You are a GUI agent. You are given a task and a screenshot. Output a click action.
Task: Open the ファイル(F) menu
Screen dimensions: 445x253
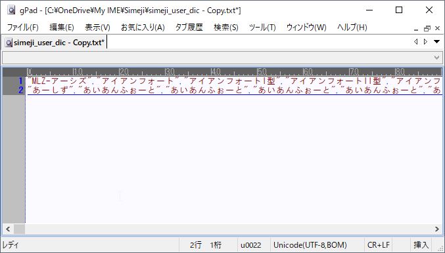[23, 28]
